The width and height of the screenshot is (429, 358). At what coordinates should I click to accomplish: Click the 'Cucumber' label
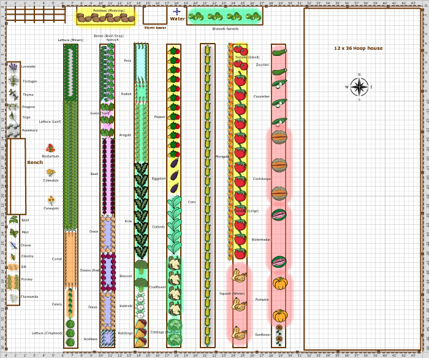[262, 96]
